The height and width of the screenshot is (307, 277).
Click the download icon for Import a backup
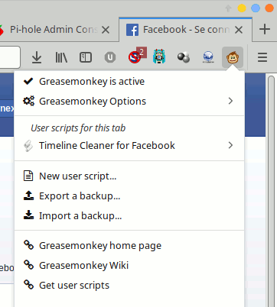click(28, 215)
